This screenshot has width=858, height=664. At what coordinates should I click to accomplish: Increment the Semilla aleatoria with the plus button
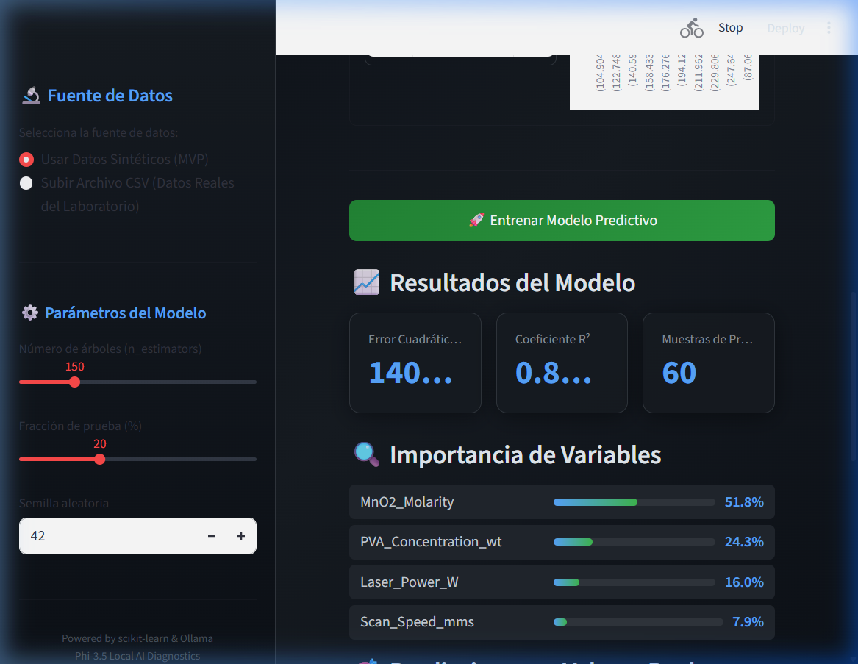tap(240, 536)
